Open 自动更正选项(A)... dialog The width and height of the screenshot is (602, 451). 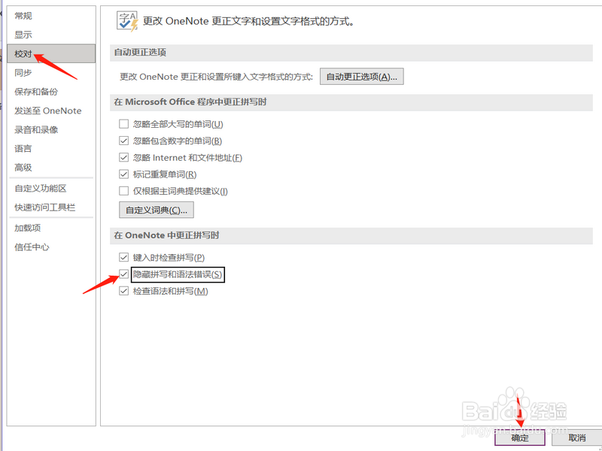[x=362, y=77]
